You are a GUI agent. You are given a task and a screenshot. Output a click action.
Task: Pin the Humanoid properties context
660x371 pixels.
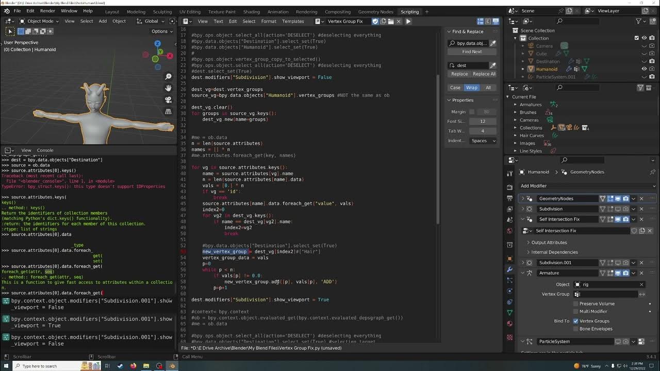tap(652, 172)
